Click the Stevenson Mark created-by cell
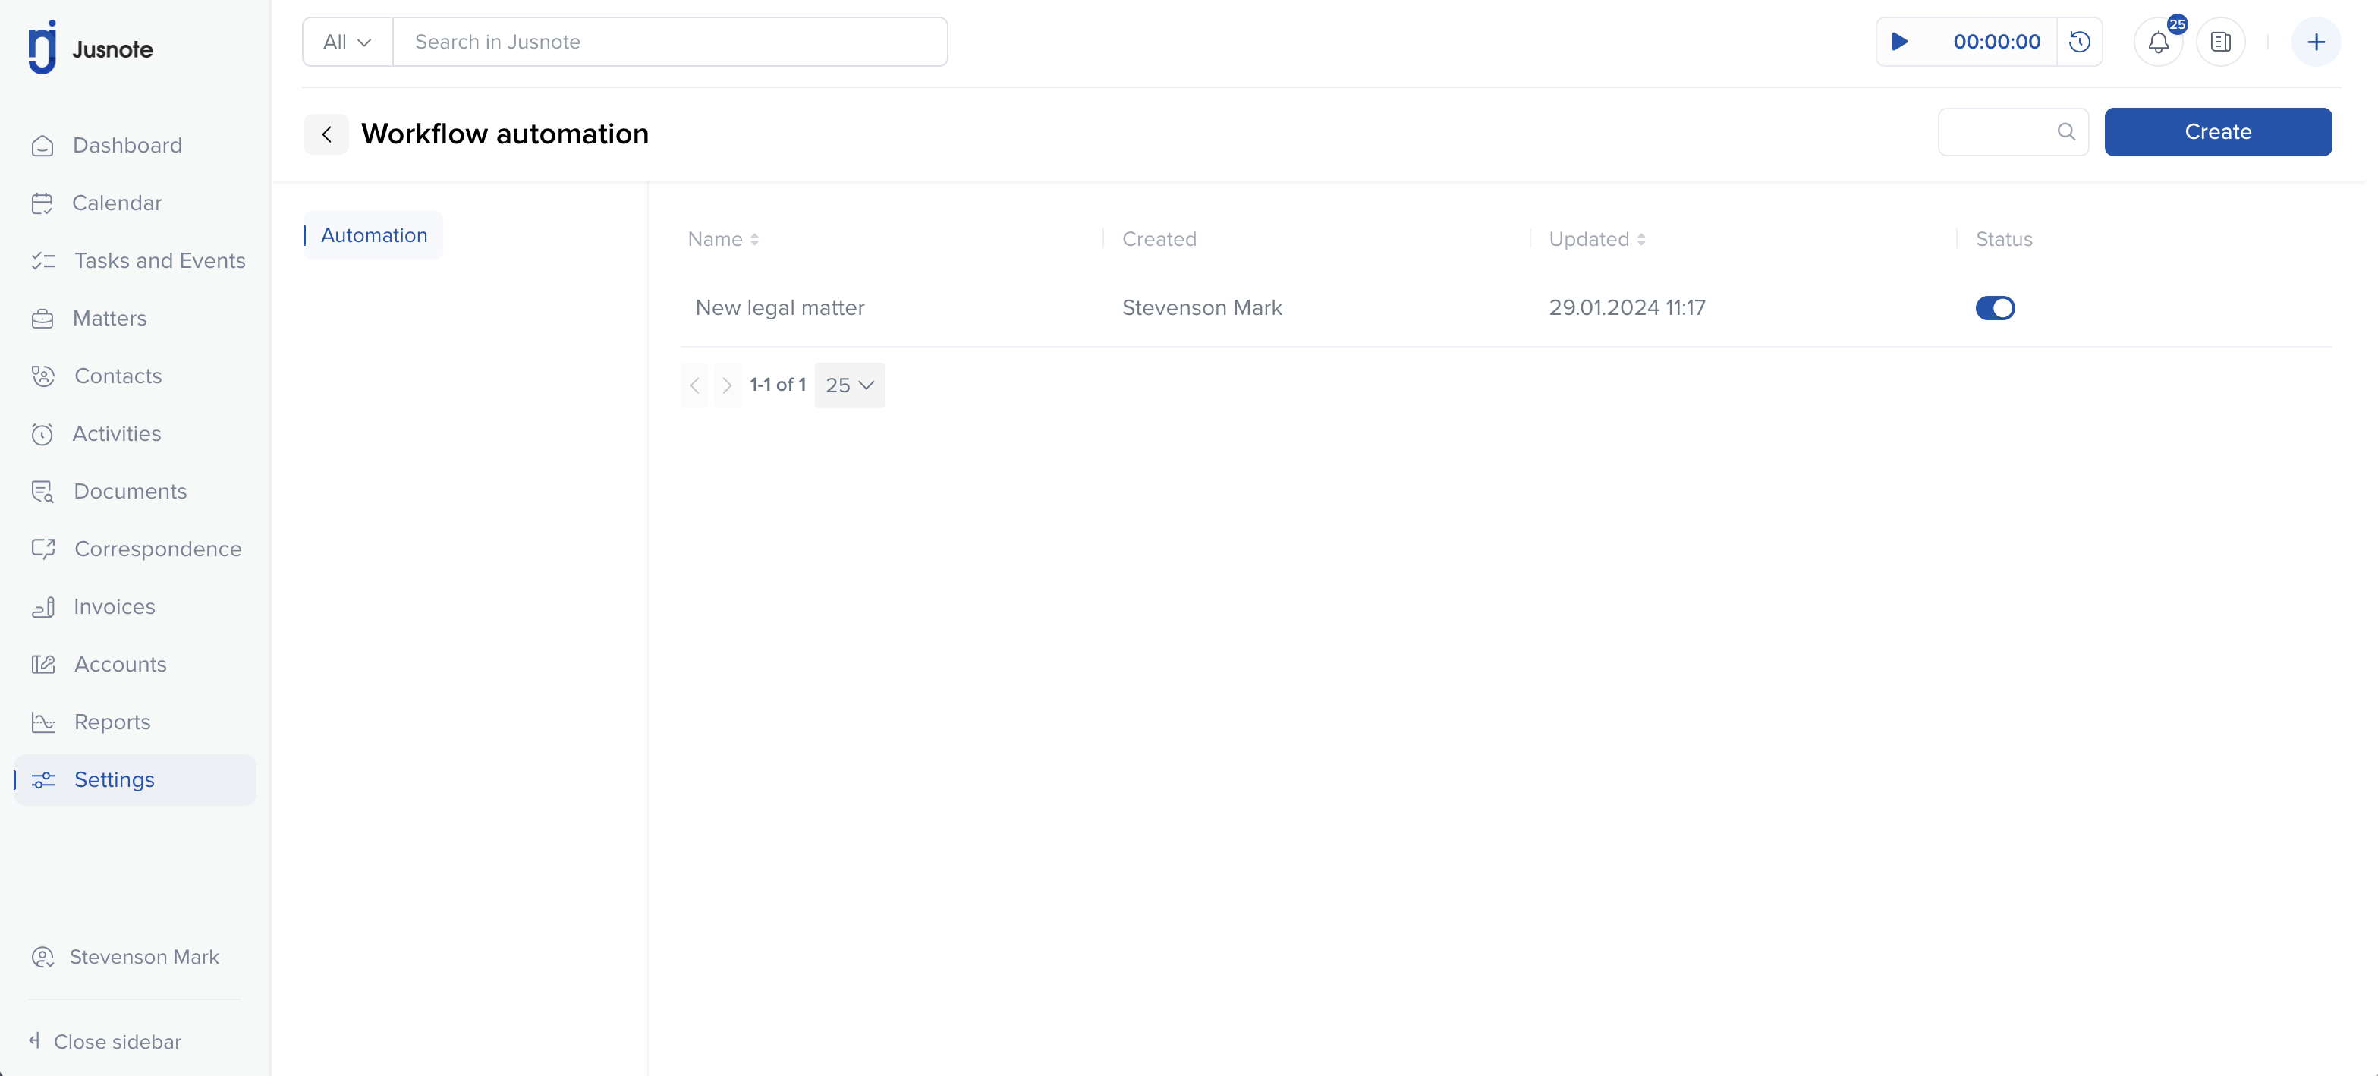2378x1076 pixels. pyautogui.click(x=1201, y=308)
